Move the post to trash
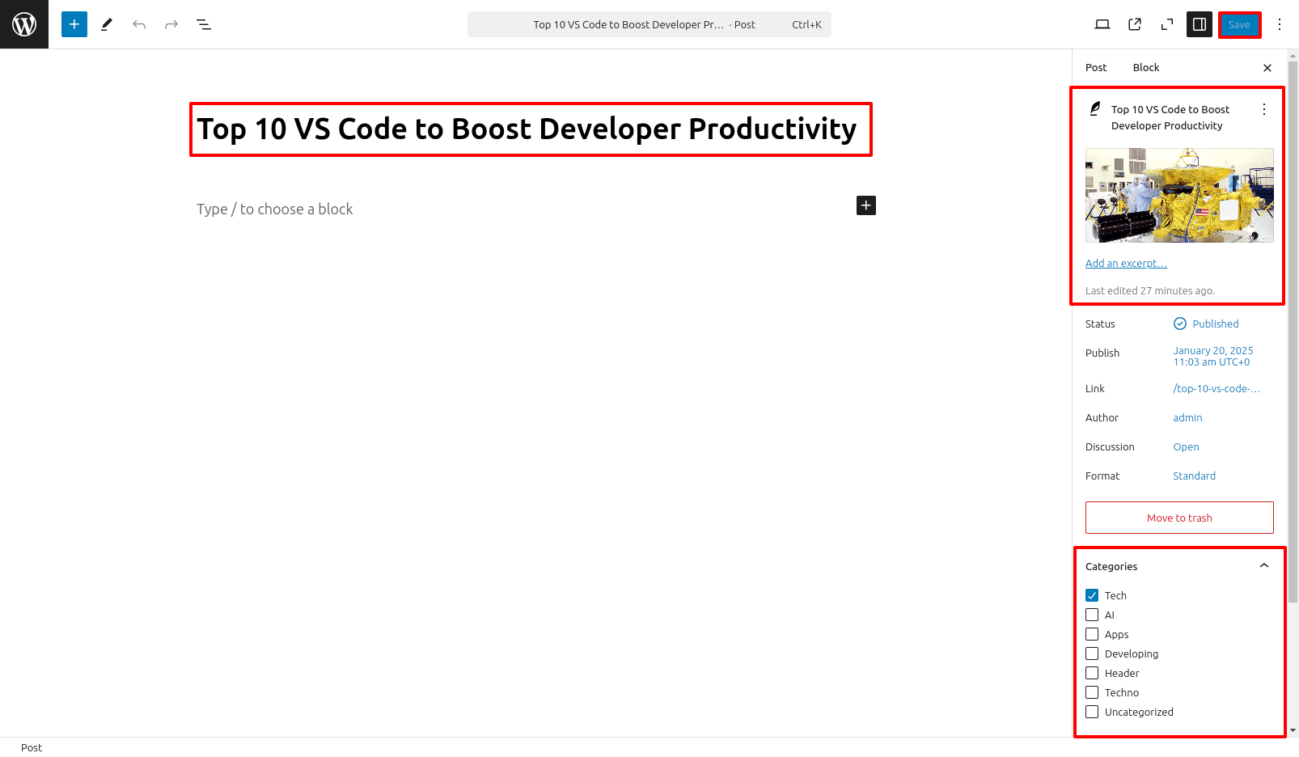 tap(1179, 518)
